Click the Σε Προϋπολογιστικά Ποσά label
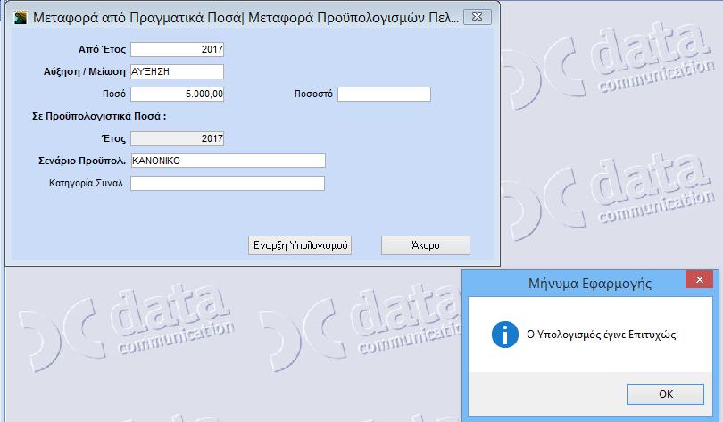This screenshot has height=422, width=723. pos(99,116)
